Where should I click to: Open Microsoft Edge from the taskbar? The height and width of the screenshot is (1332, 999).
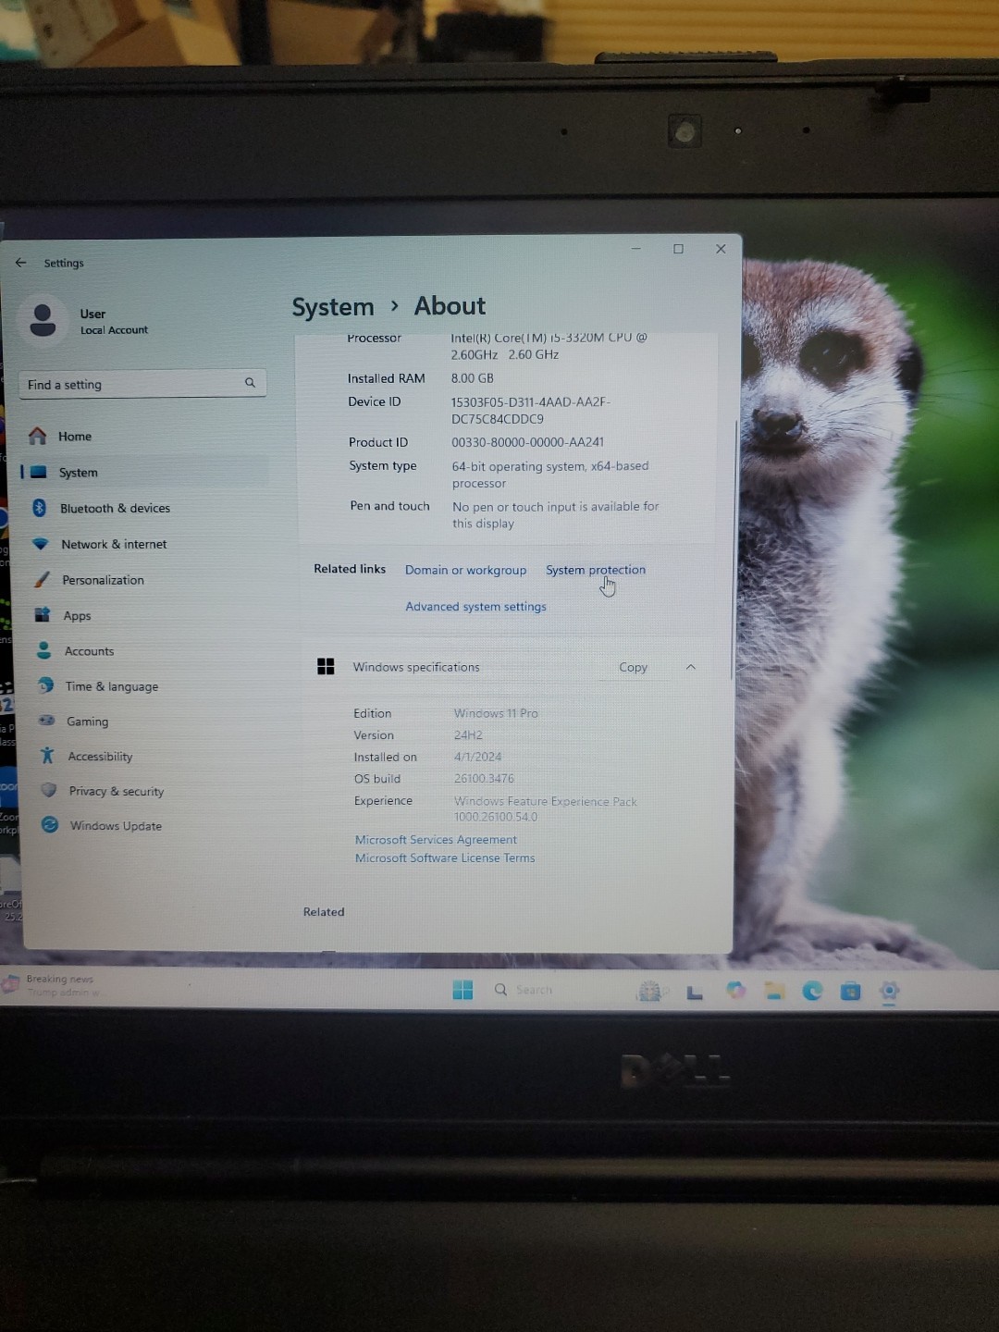pos(812,991)
